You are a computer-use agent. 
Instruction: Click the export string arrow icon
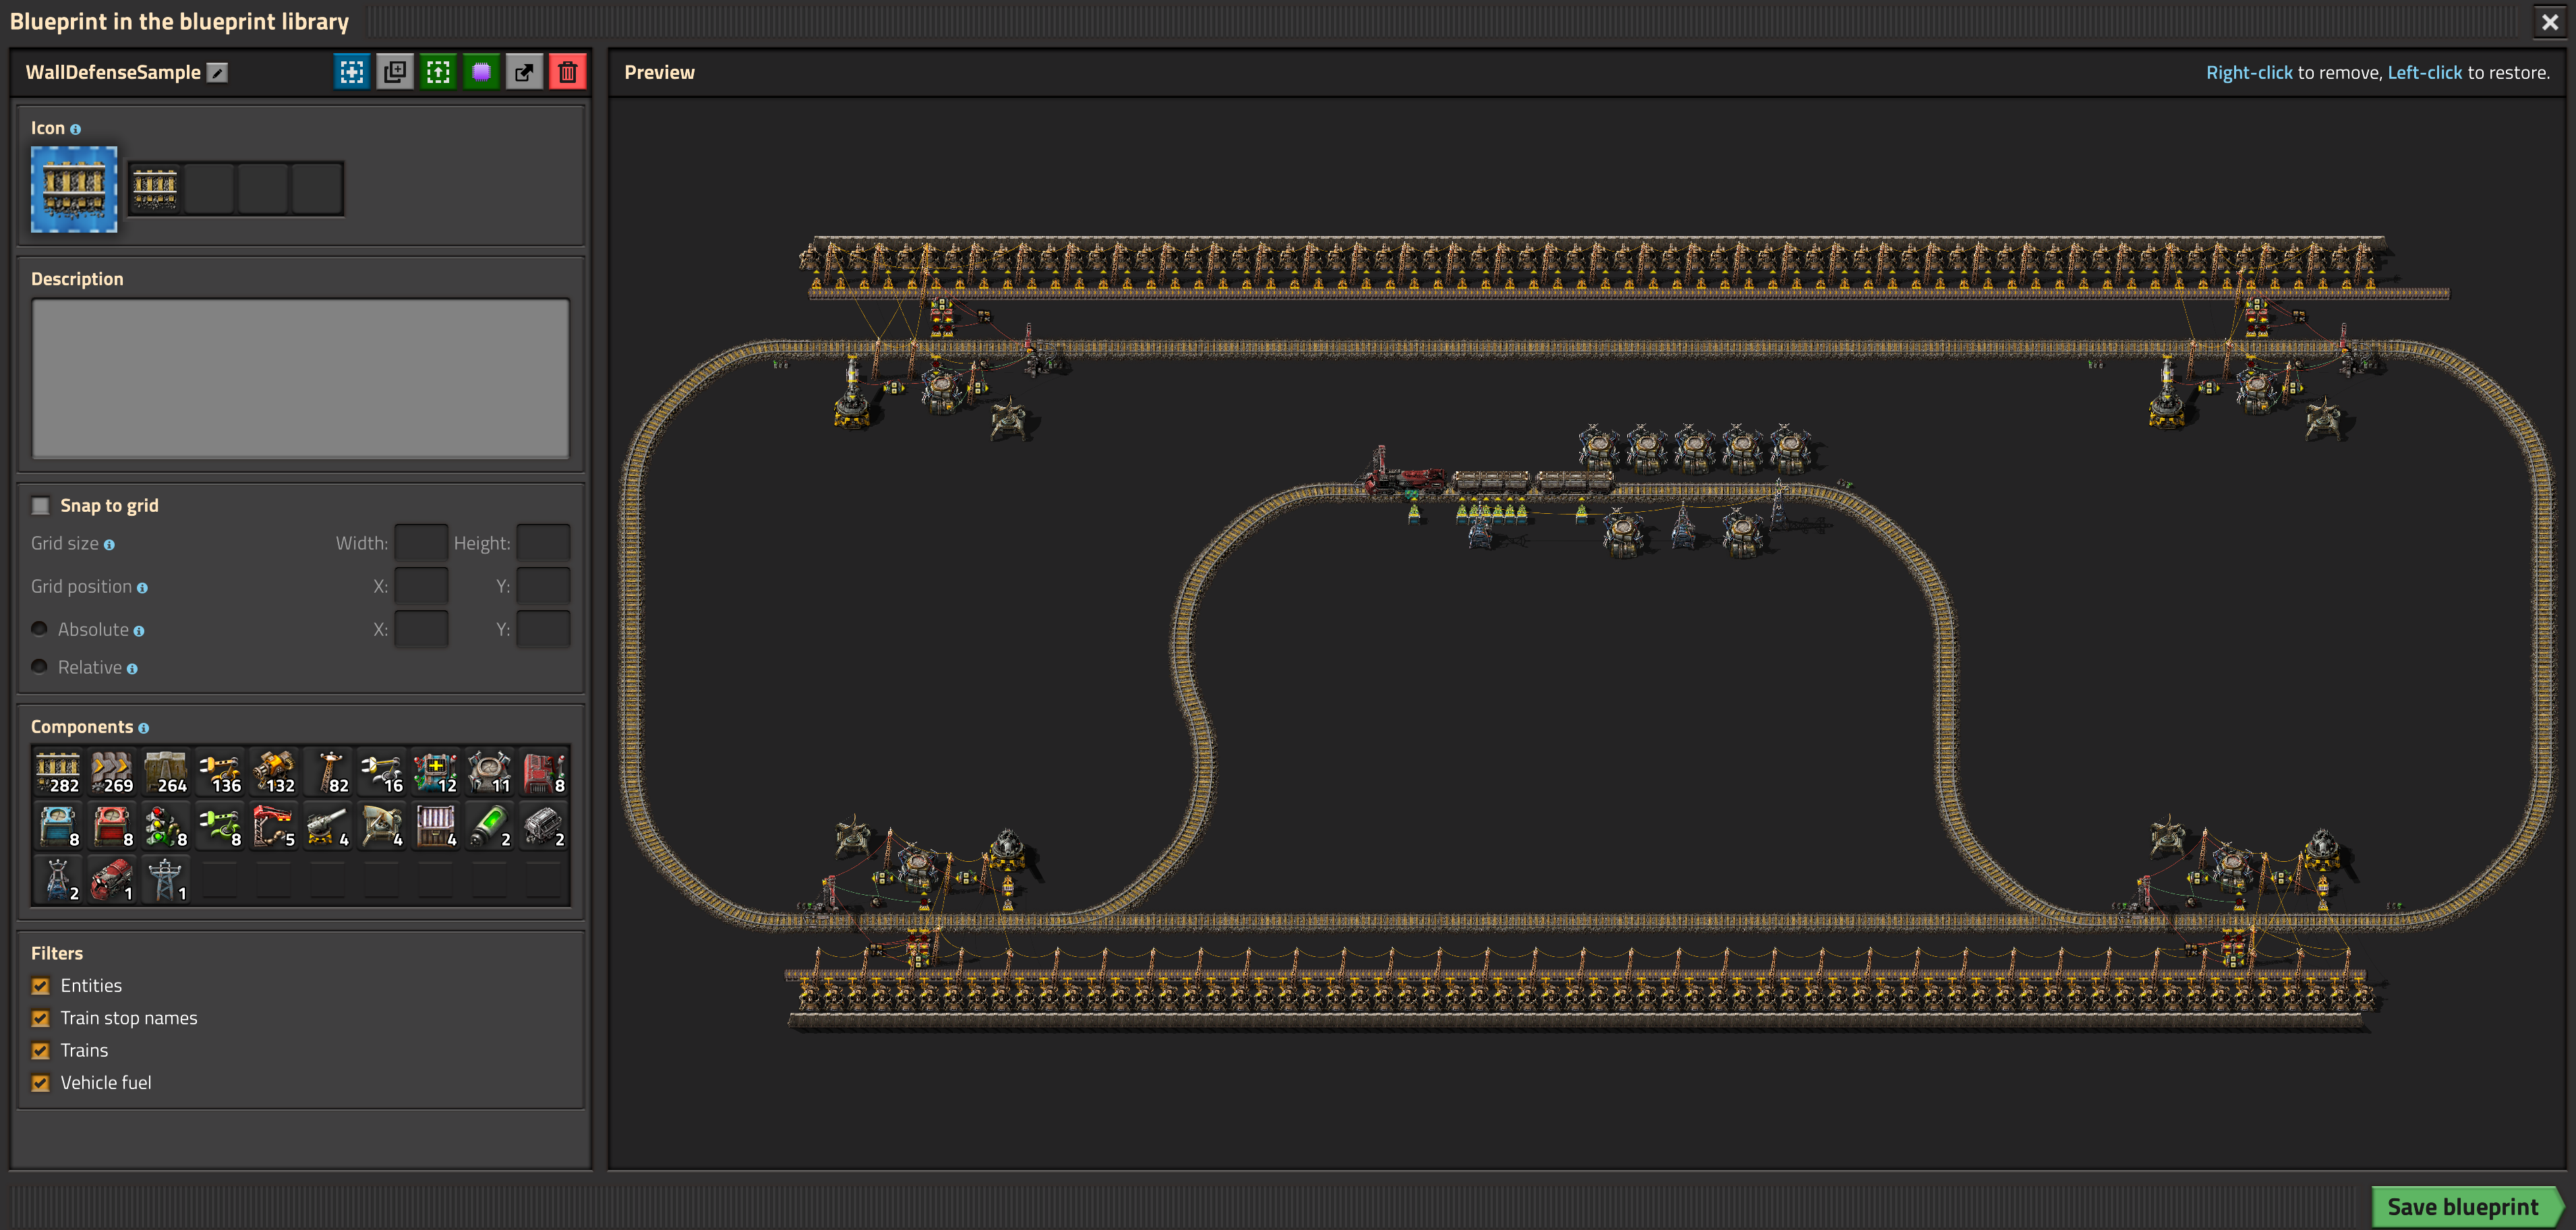tap(524, 72)
